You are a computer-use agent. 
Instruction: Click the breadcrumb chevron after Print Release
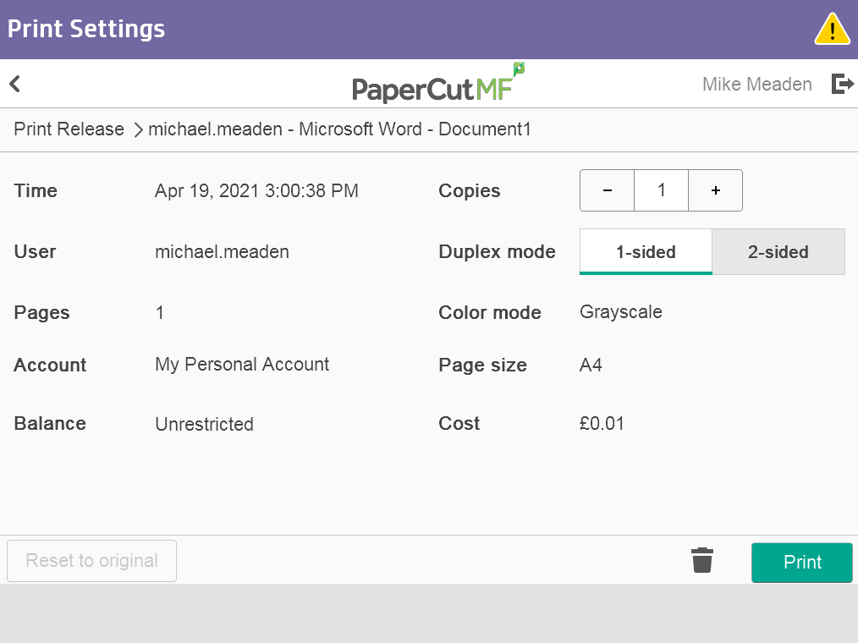tap(139, 129)
